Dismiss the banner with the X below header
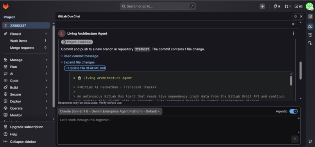Image resolution: width=315 pixels, height=147 pixels. [293, 24]
